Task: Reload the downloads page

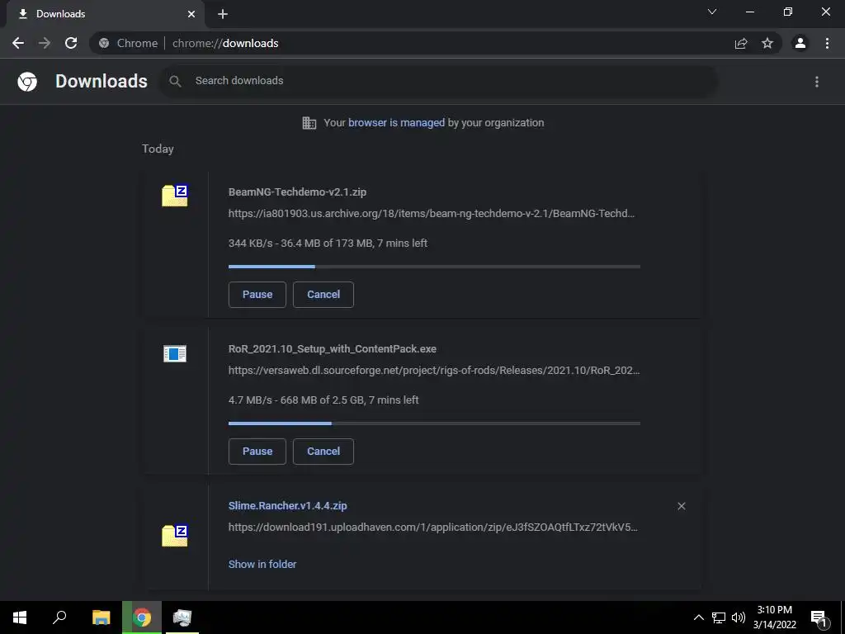Action: click(71, 43)
